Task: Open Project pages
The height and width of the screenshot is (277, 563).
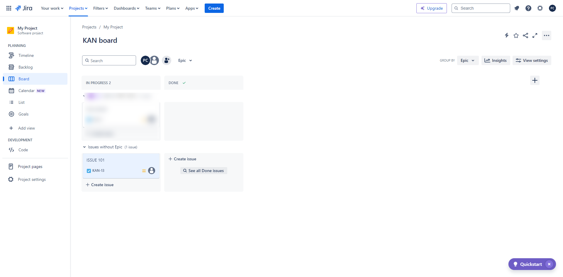Action: (35, 166)
